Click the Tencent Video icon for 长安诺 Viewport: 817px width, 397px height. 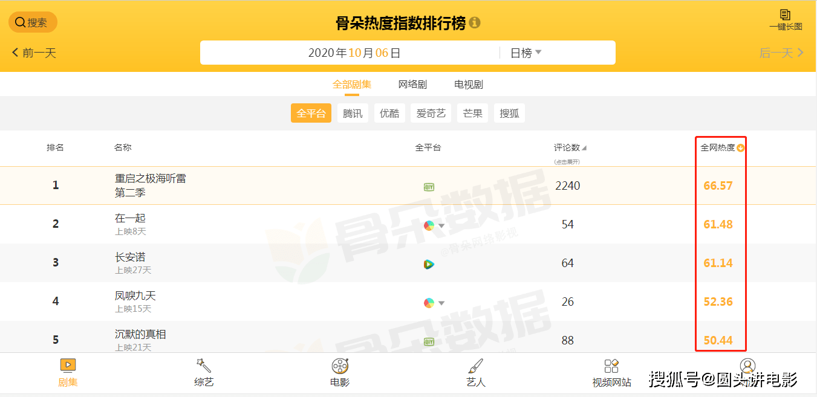tap(429, 264)
